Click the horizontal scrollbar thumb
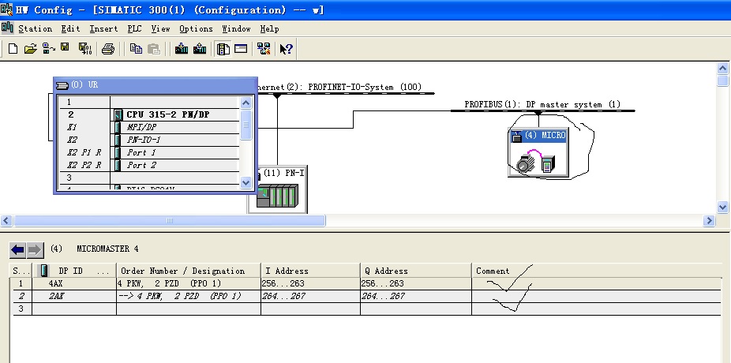Image resolution: width=731 pixels, height=363 pixels. point(169,220)
